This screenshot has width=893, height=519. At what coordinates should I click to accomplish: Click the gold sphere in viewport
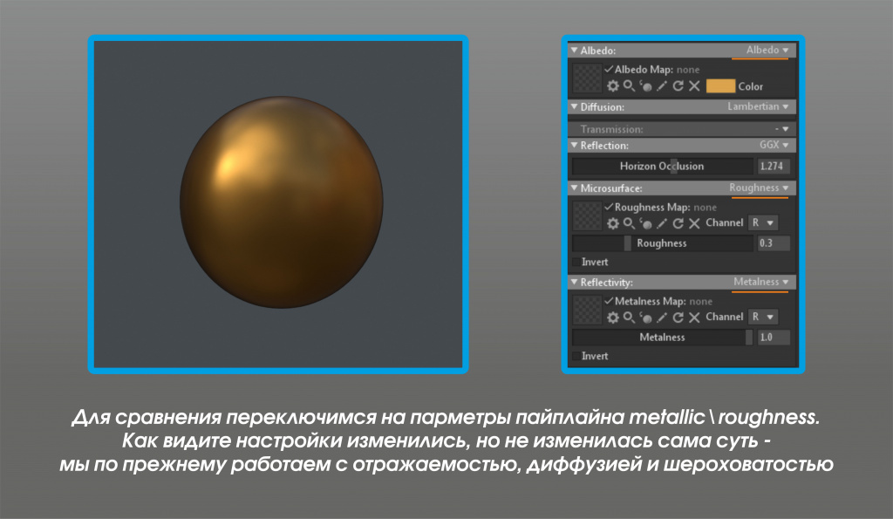(x=282, y=202)
